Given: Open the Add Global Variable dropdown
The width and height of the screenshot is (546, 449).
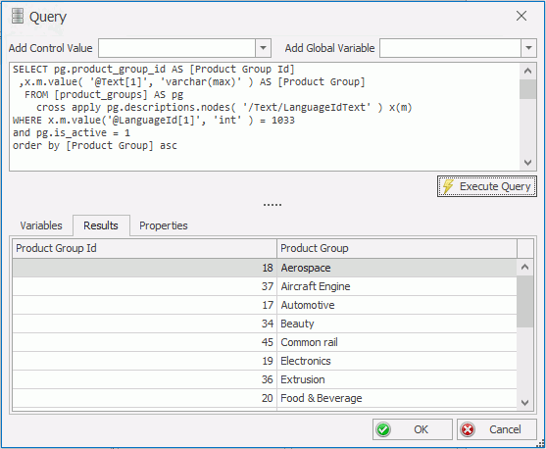Looking at the screenshot, I should tap(528, 48).
